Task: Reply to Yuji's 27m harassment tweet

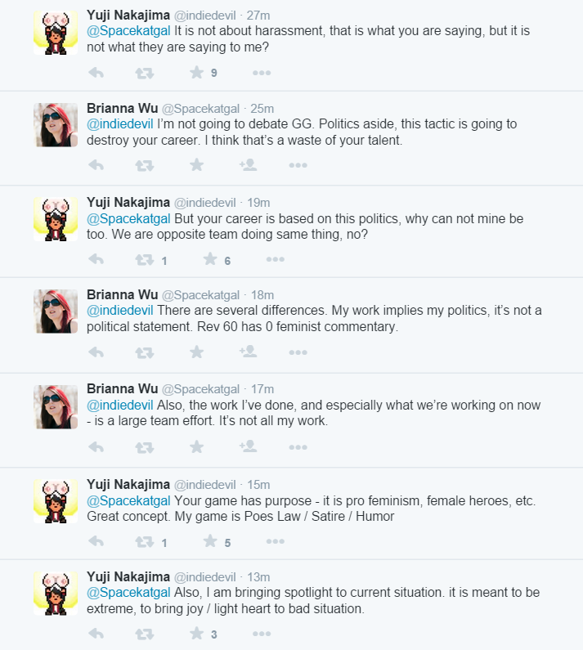Action: coord(96,73)
